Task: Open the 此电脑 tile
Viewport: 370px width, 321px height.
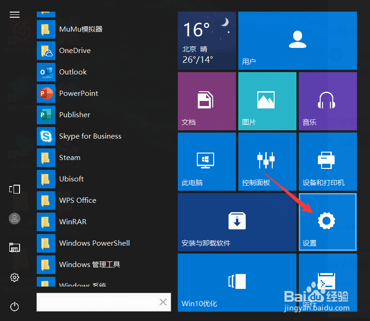Action: pos(207,161)
